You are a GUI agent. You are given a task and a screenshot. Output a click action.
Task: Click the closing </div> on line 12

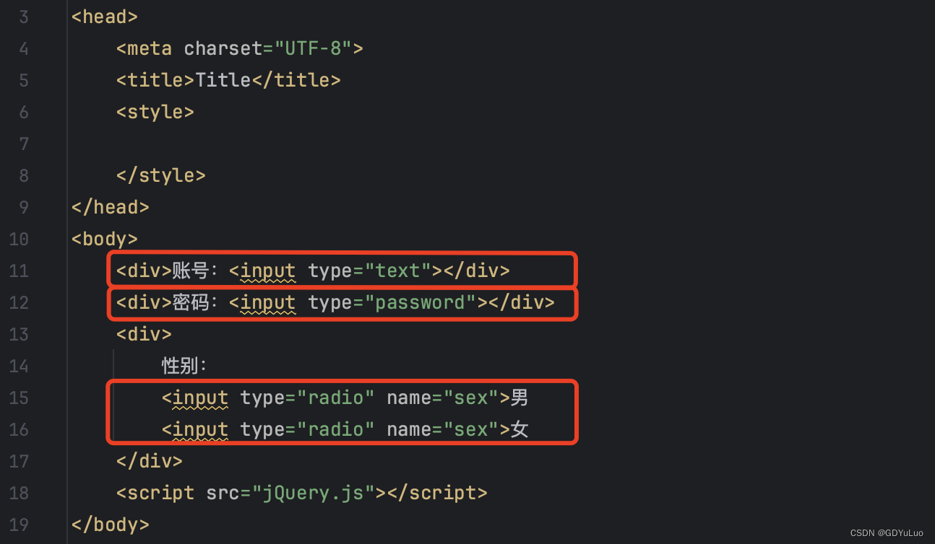tap(521, 302)
